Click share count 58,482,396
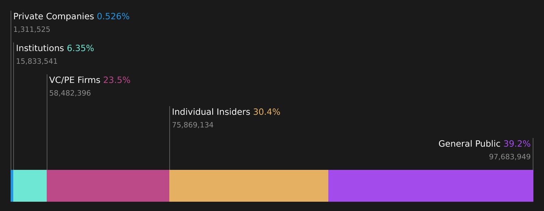The image size is (544, 211). click(70, 93)
